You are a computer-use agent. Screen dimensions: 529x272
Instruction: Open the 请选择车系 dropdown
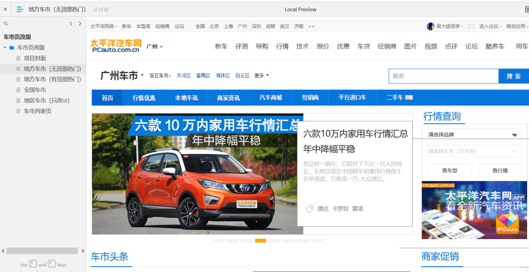click(x=475, y=151)
